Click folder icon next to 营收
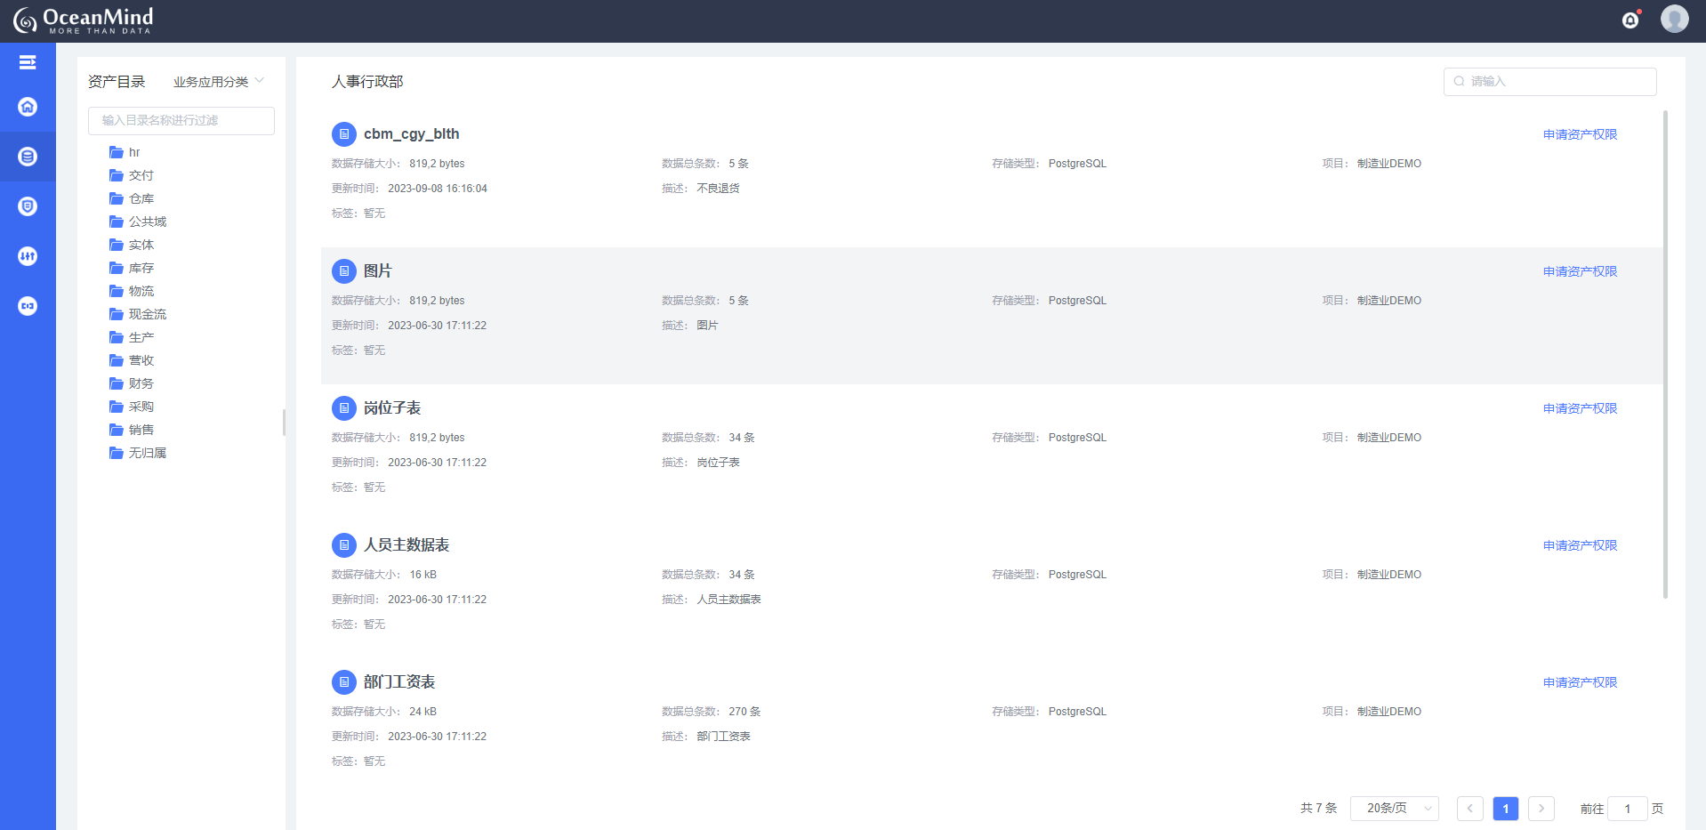The width and height of the screenshot is (1706, 830). pos(117,360)
